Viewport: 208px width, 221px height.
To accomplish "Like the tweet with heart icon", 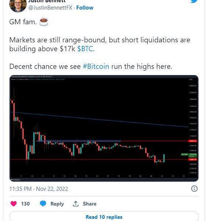I will coord(14,204).
